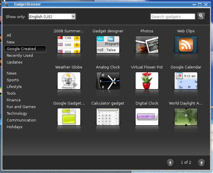Viewport: 213px width, 173px height.
Task: Select the Calculator gadget icon
Action: pos(108,117)
